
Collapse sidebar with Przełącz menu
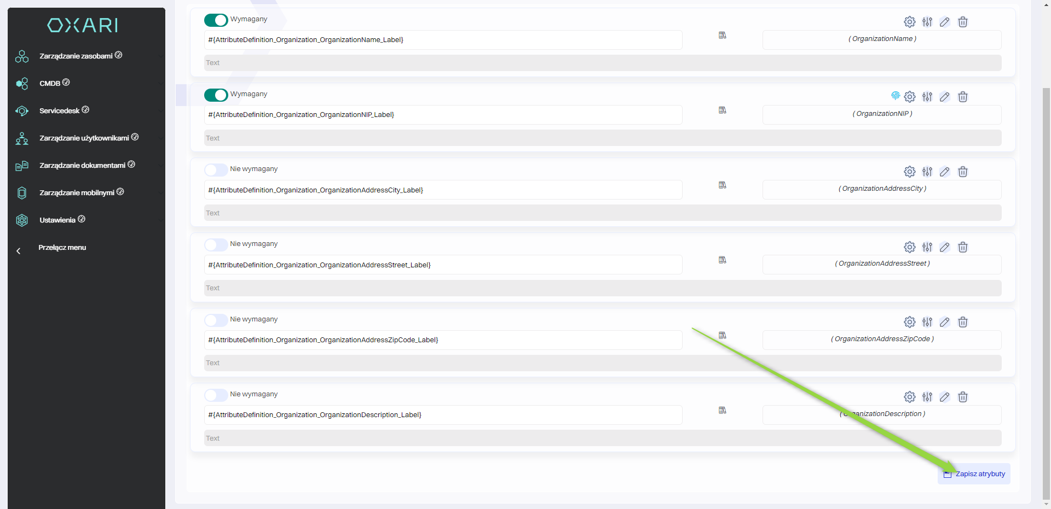62,248
